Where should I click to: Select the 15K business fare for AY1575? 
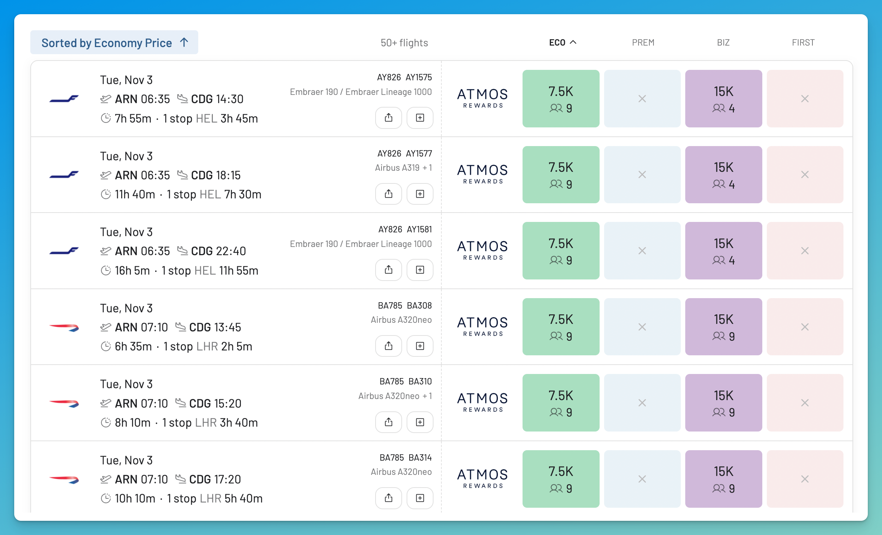click(723, 99)
